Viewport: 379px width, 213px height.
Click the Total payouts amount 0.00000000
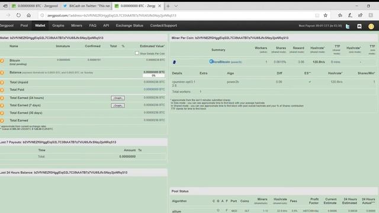(127, 156)
